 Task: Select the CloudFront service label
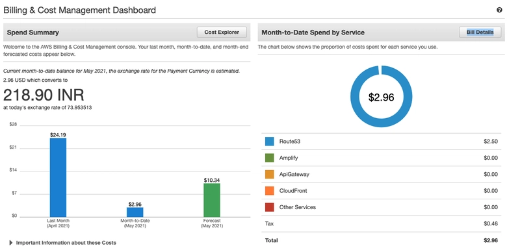pos(293,191)
